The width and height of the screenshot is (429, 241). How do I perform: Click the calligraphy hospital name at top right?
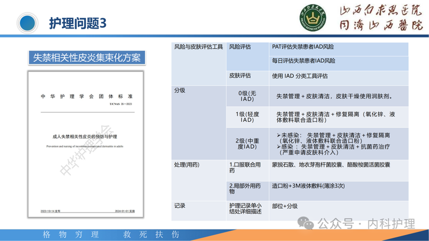pos(381,18)
